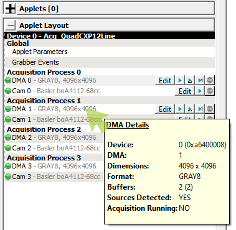
Task: Click Buffers value 2 (2) in tooltip
Action: pyautogui.click(x=186, y=187)
